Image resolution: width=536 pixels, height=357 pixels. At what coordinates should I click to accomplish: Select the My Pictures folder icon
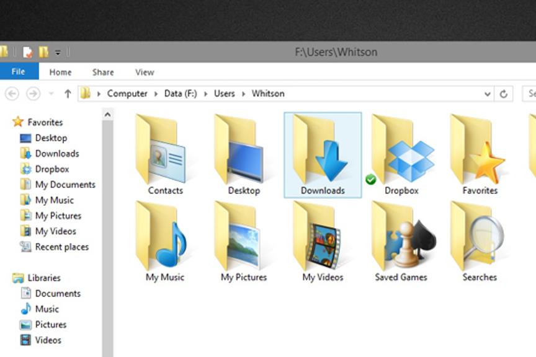243,240
